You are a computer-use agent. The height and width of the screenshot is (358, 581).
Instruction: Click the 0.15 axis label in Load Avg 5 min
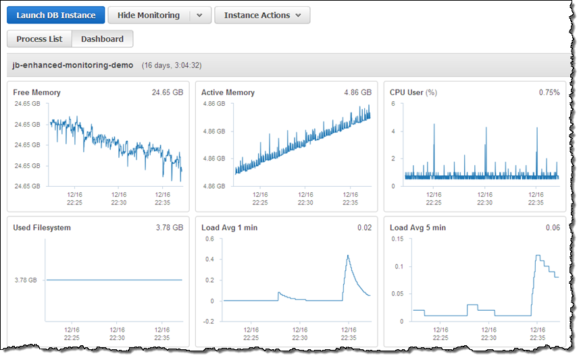pyautogui.click(x=398, y=239)
